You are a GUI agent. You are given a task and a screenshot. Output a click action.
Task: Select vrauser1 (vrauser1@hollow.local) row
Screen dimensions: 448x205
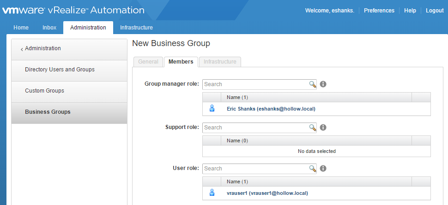[x=316, y=193]
